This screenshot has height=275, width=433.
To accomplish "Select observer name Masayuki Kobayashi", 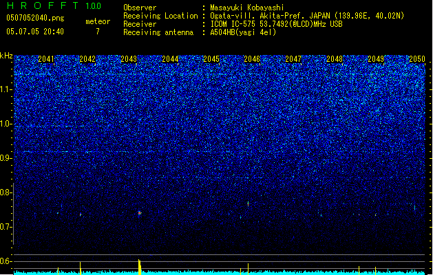I will (x=247, y=8).
